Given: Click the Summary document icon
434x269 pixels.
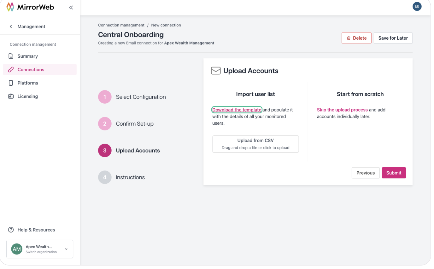Looking at the screenshot, I should point(11,56).
